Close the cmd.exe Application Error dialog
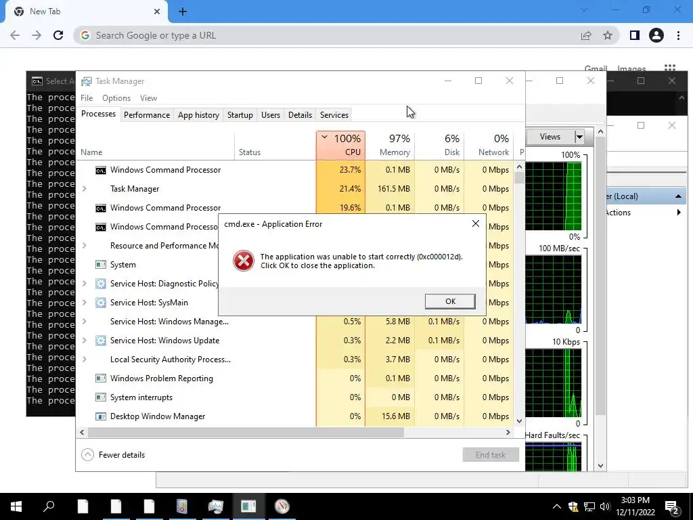Image resolution: width=693 pixels, height=520 pixels. click(476, 223)
